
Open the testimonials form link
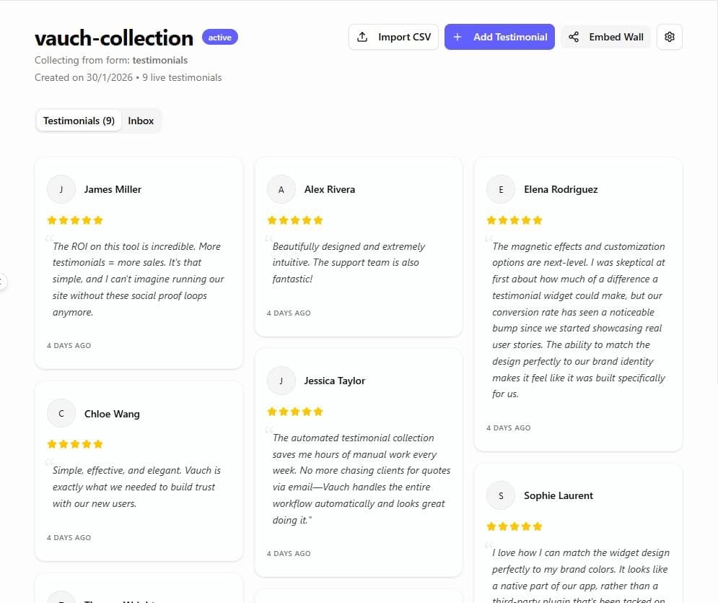pyautogui.click(x=159, y=60)
